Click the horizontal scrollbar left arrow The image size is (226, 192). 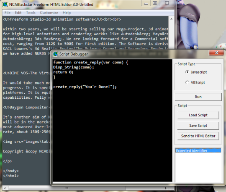coord(5,188)
